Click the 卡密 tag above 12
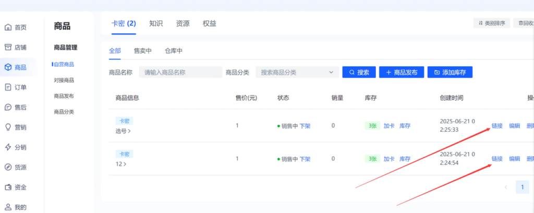This screenshot has width=534, height=213. 124,154
